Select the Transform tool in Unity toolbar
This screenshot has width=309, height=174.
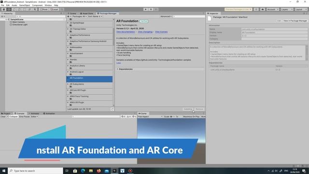[29, 9]
